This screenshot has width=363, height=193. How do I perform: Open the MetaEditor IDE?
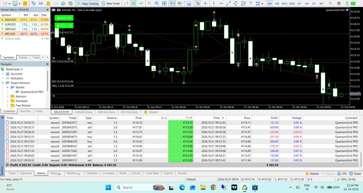click(41, 3)
